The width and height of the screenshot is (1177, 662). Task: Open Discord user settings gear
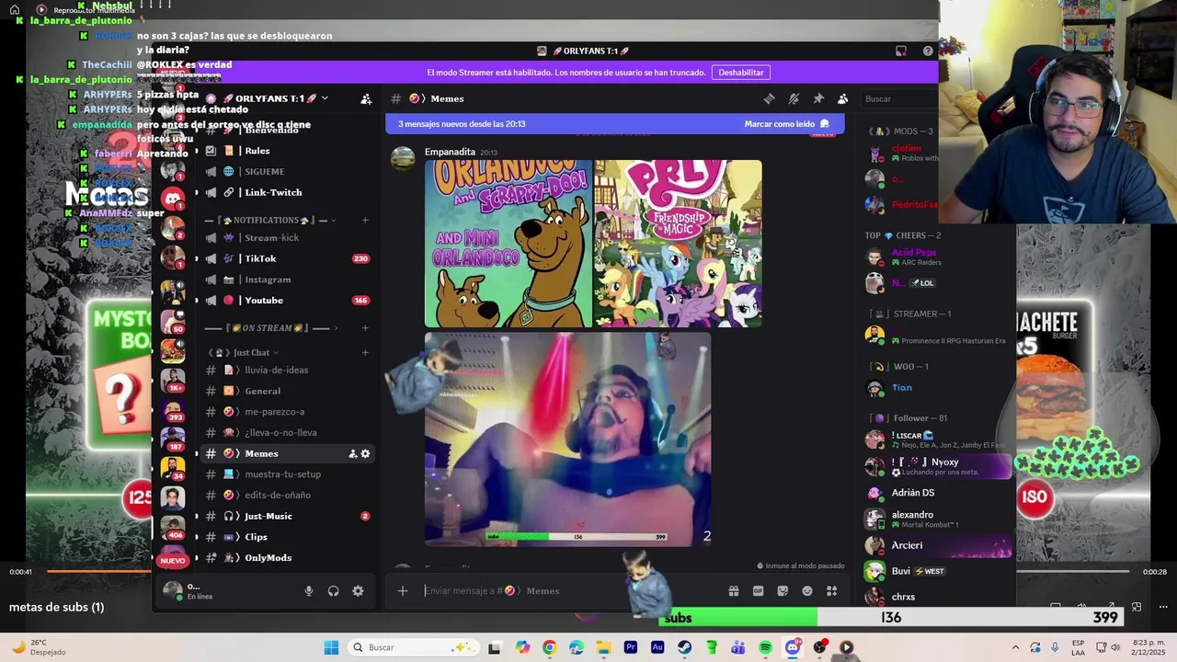pyautogui.click(x=358, y=591)
